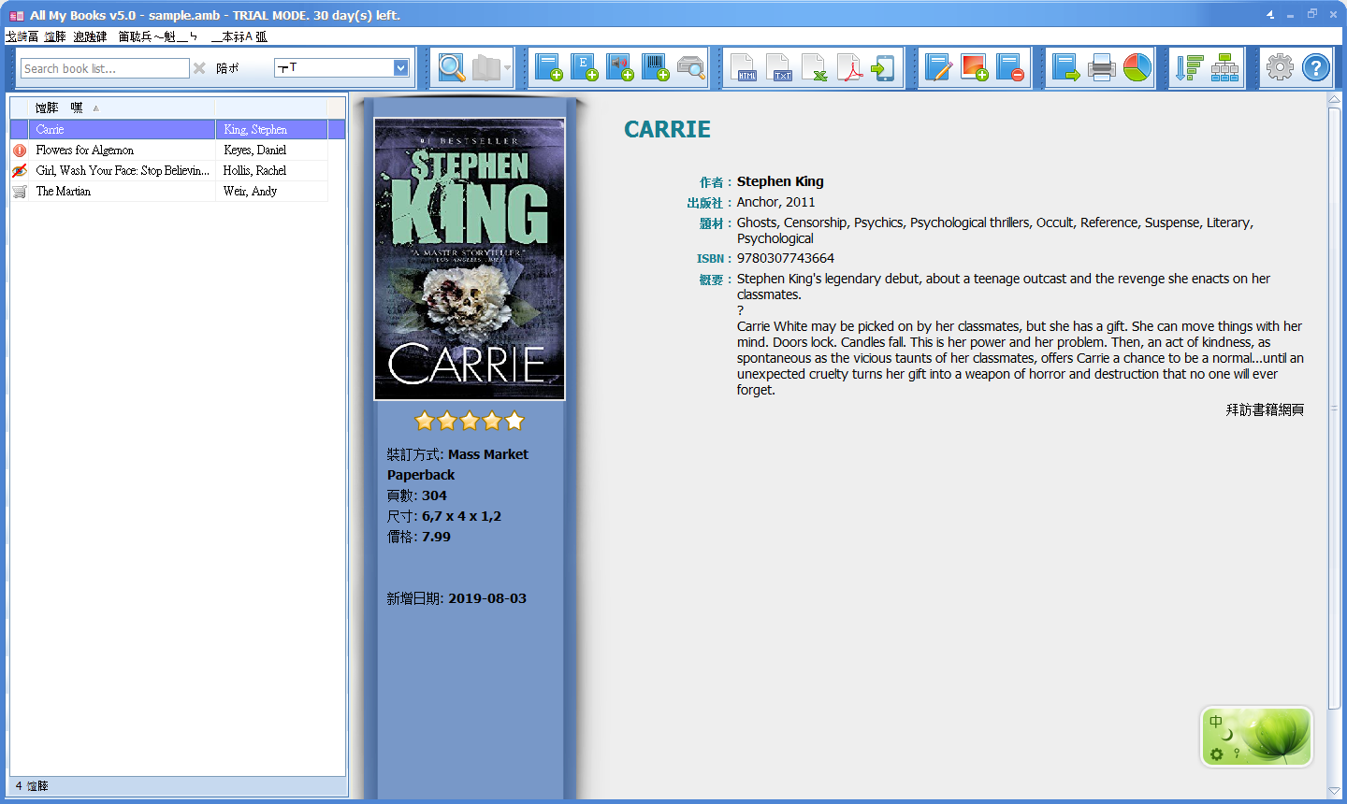Open program settings gear
1347x804 pixels.
tap(1280, 67)
